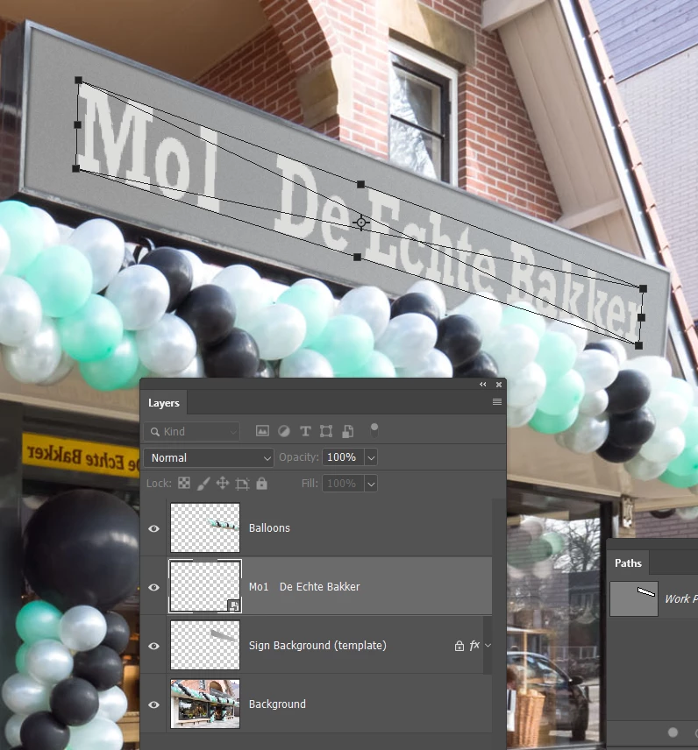Filter layers by pixel layer icon
Image resolution: width=698 pixels, height=750 pixels.
click(x=262, y=431)
